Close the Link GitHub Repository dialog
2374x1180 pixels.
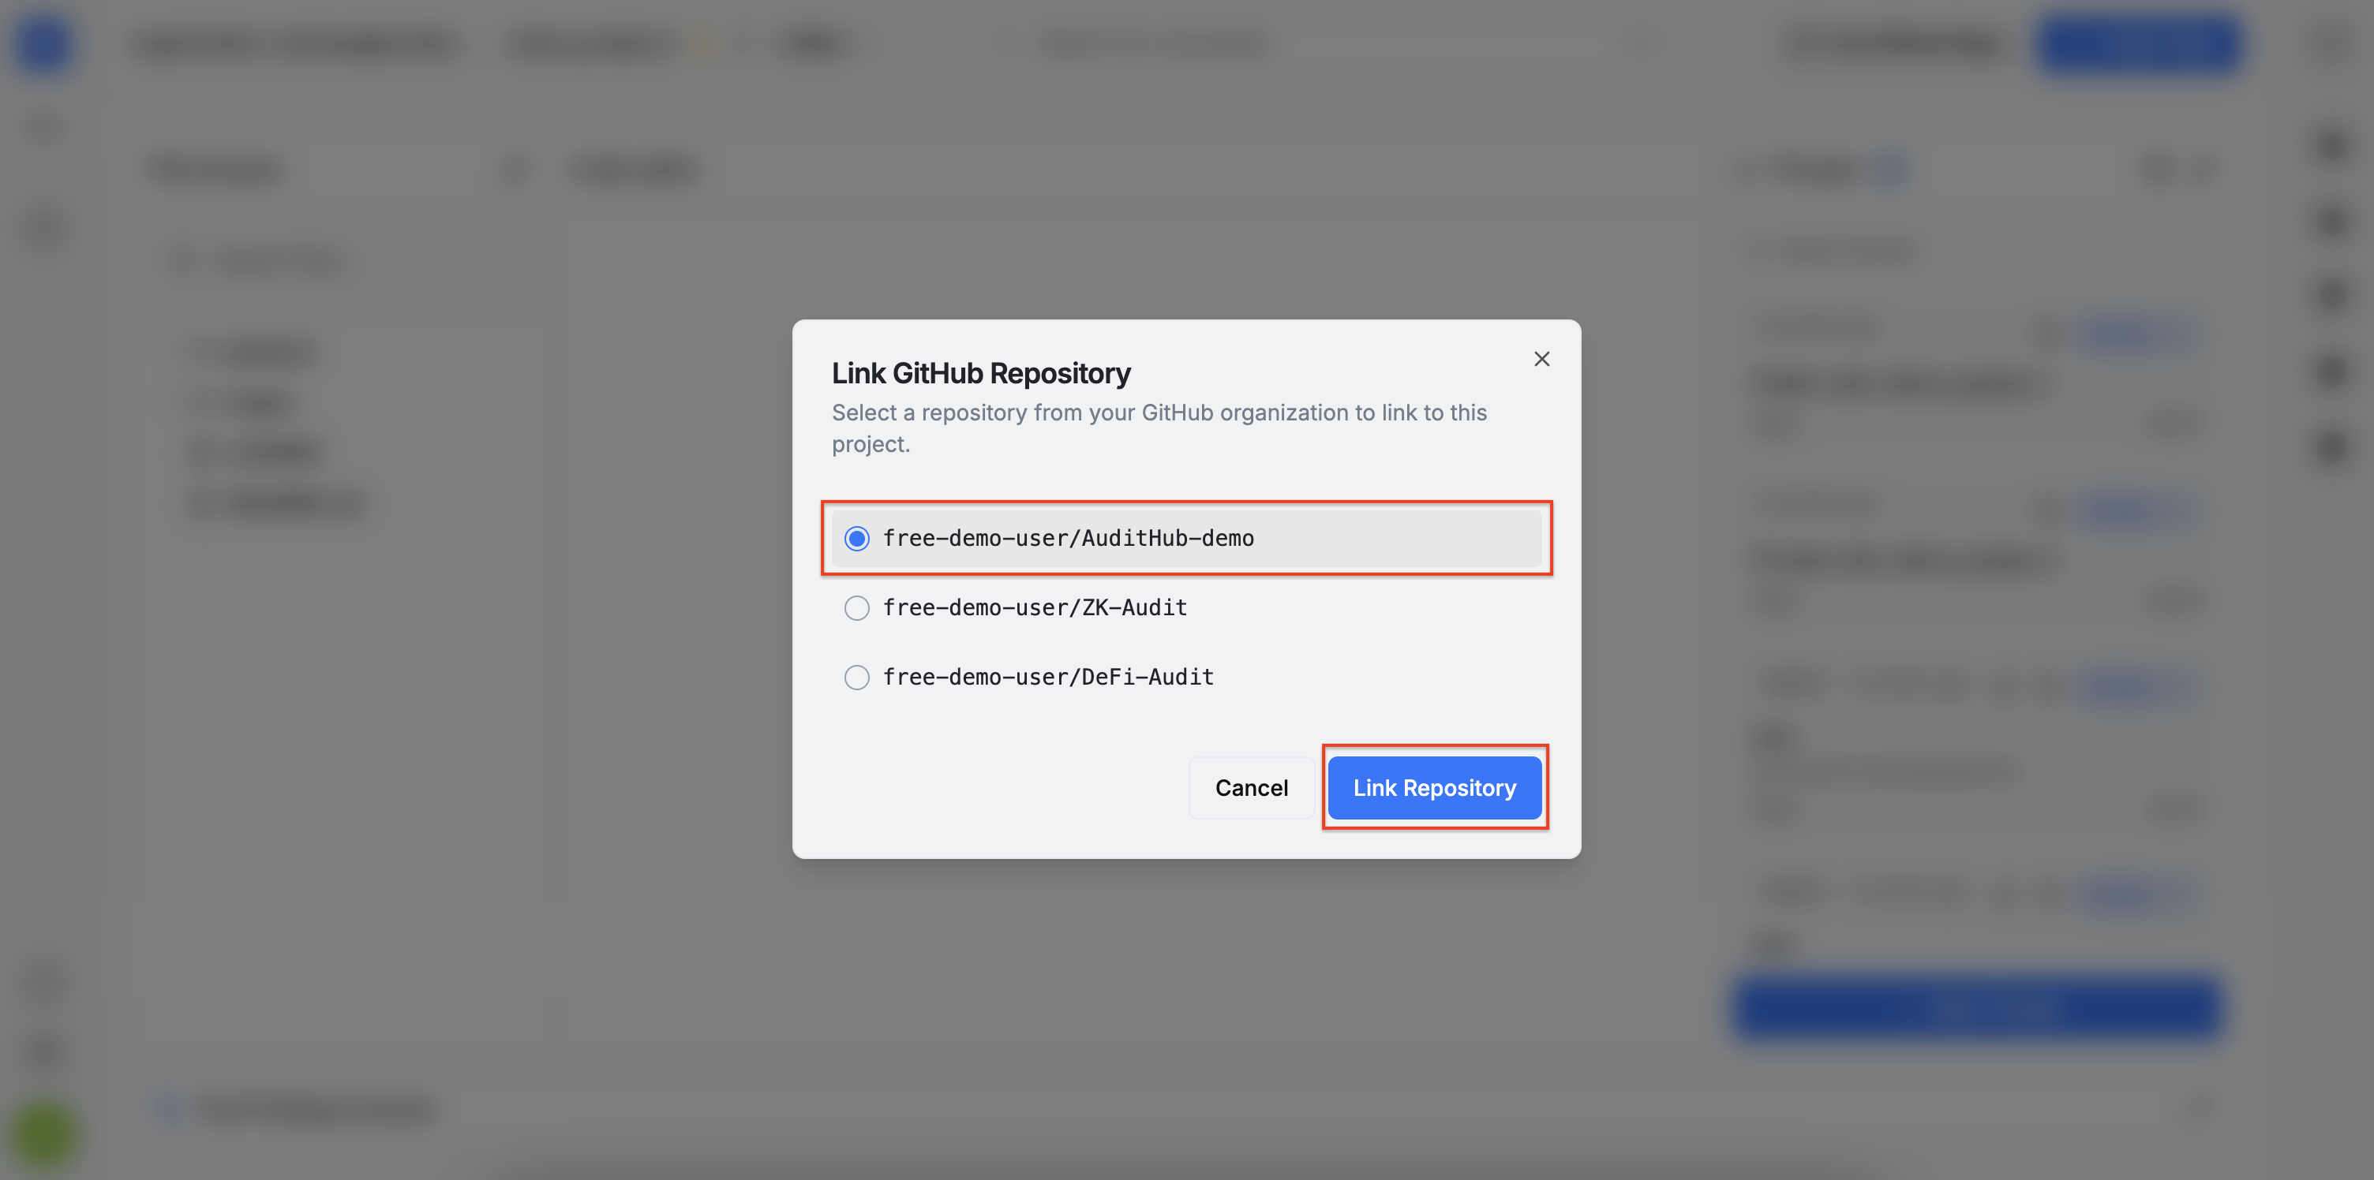click(1541, 359)
